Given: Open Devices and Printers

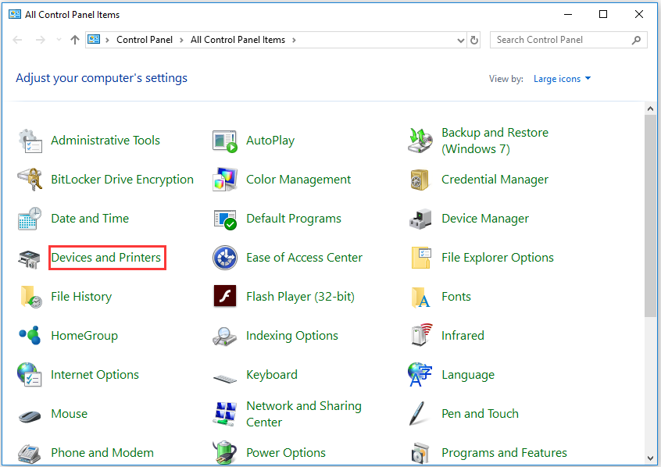Looking at the screenshot, I should click(x=107, y=257).
